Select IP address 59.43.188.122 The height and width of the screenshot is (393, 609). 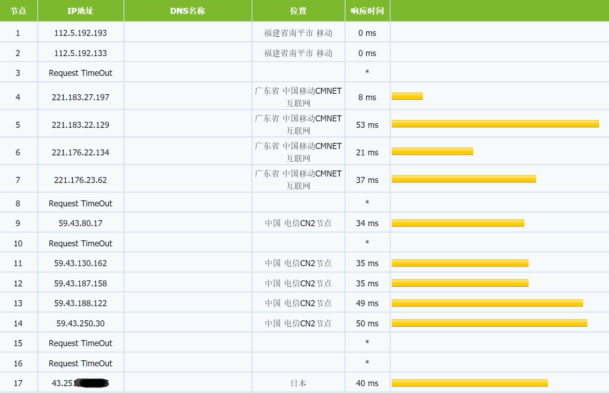point(81,303)
